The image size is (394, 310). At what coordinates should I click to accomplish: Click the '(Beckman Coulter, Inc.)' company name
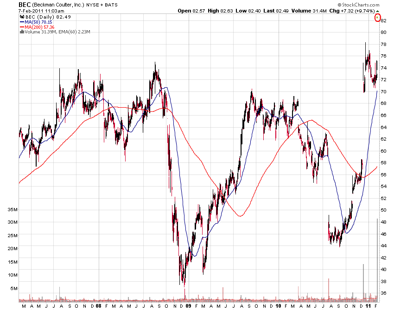pos(58,5)
